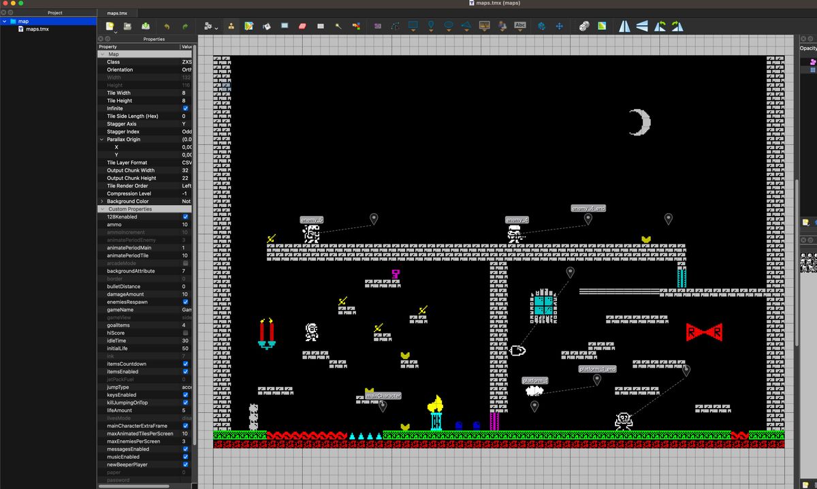The width and height of the screenshot is (817, 489).
Task: Select the Magic Wand tool
Action: pyautogui.click(x=338, y=26)
